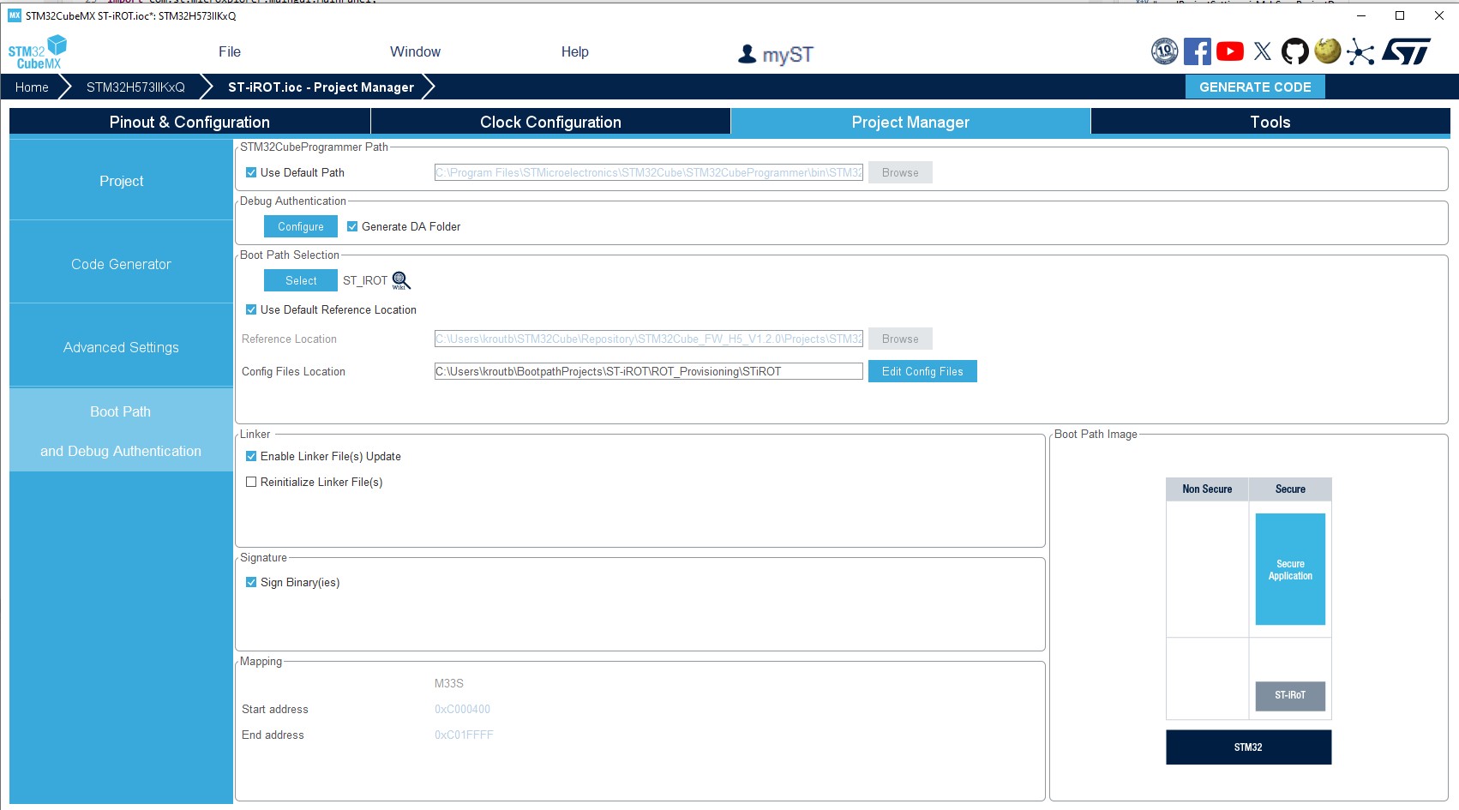This screenshot has height=810, width=1459.
Task: Open the Project side section
Action: tap(121, 181)
